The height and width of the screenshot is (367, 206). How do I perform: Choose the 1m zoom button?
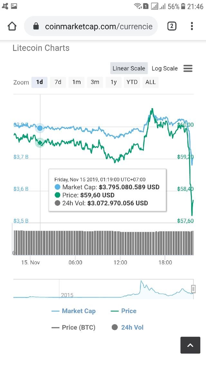(76, 82)
